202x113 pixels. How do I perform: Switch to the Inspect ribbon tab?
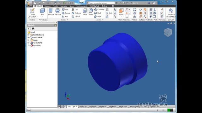pos(47,6)
